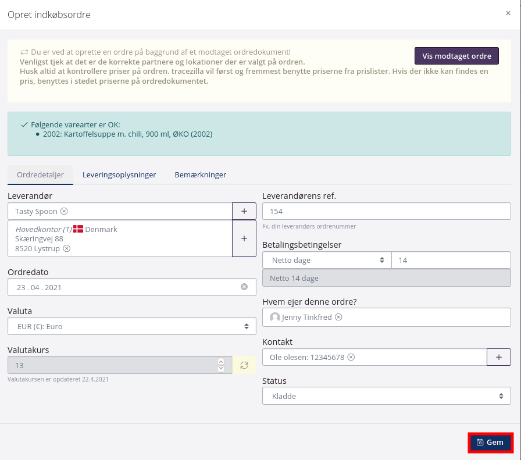Click the Leverandørens ref. input field

[x=386, y=211]
